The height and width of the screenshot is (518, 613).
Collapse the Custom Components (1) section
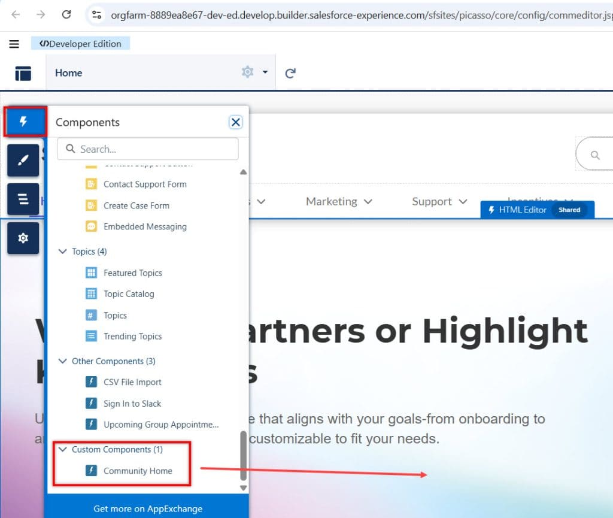[x=62, y=449]
